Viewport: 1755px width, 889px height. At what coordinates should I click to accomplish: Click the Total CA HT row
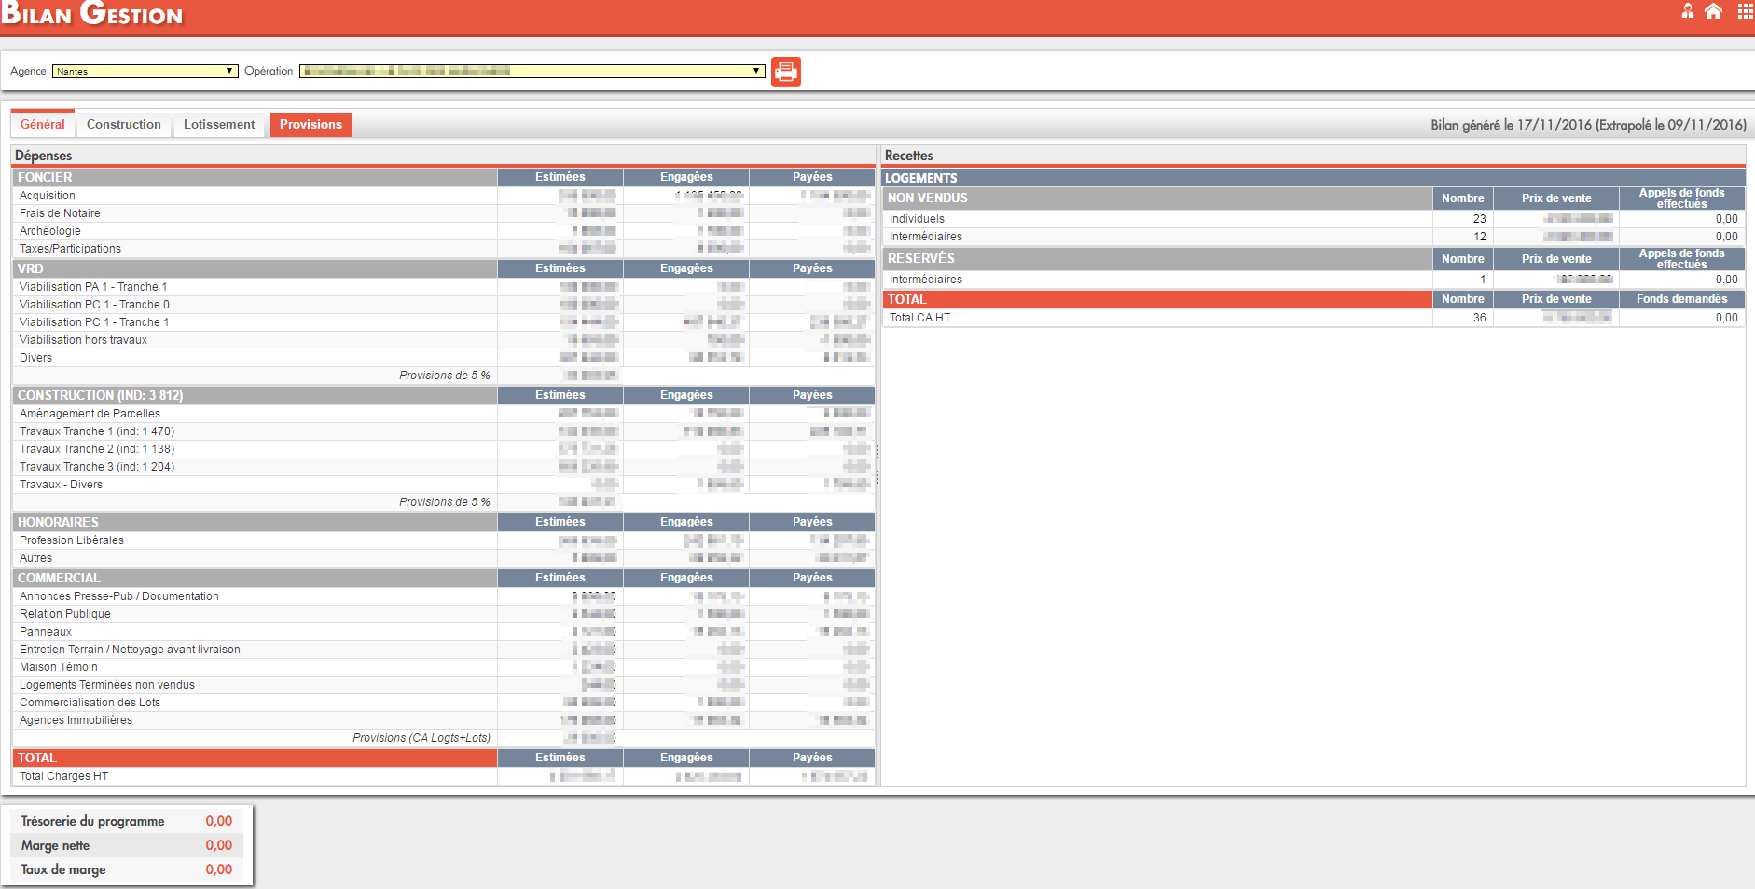pos(919,318)
